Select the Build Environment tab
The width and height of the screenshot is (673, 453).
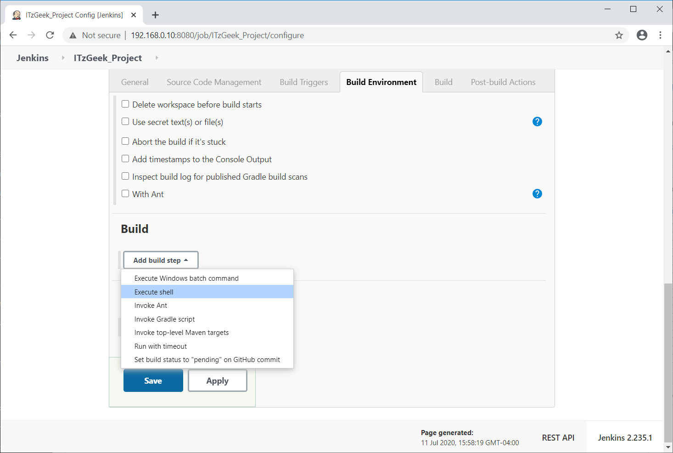[381, 82]
